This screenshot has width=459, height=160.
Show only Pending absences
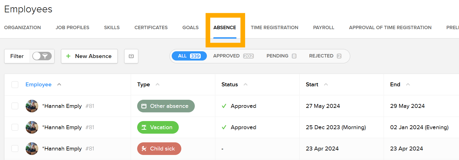281,56
